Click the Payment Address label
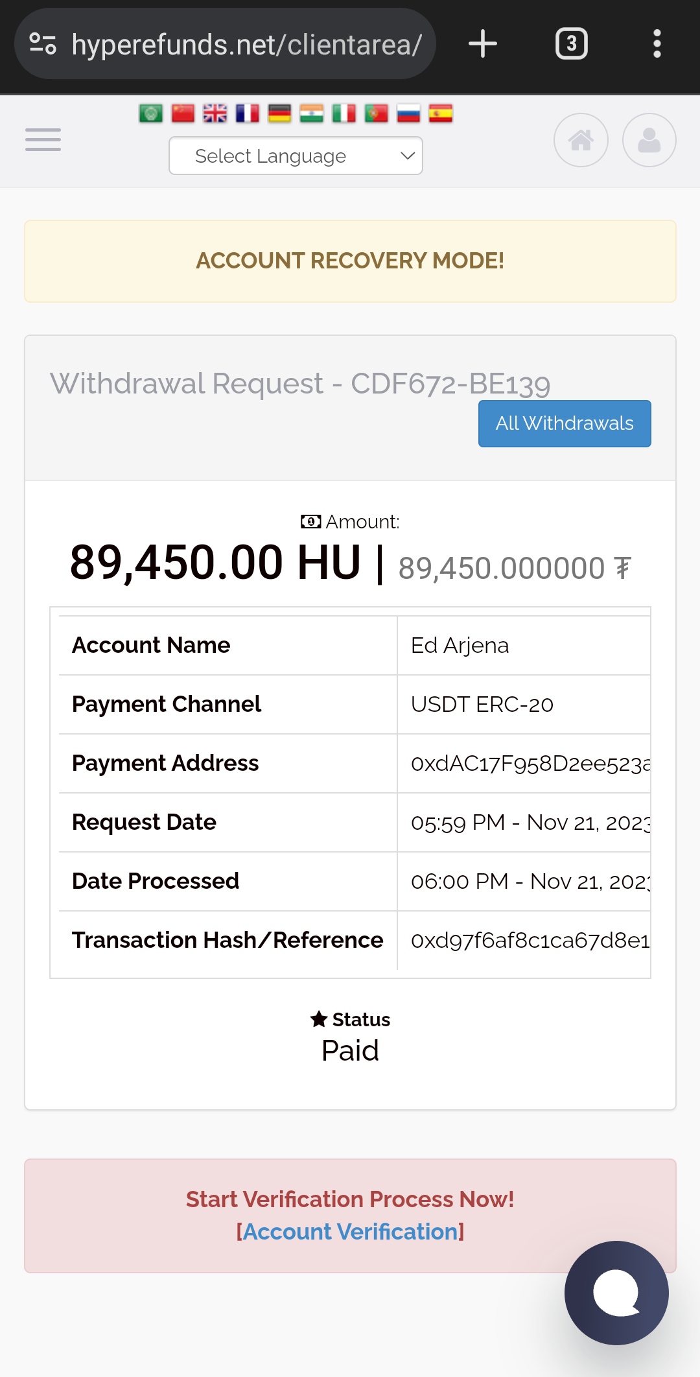700x1377 pixels. coord(165,763)
